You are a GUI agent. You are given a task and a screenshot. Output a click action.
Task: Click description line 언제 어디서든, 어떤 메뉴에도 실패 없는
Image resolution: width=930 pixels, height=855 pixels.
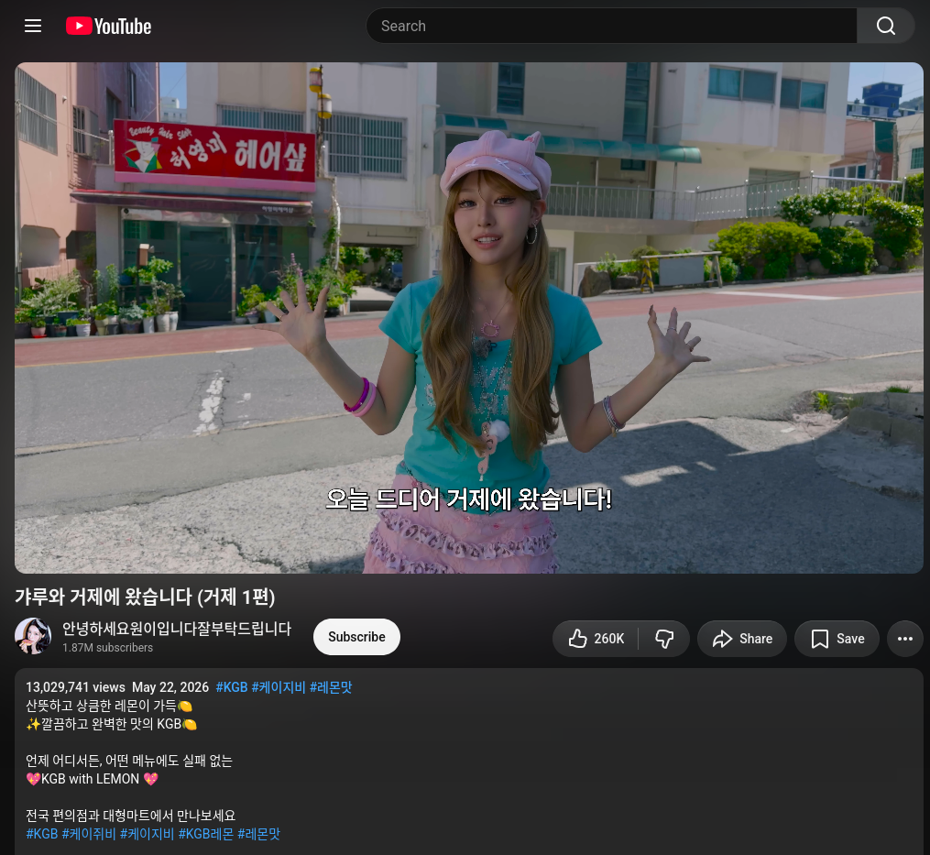click(x=128, y=761)
